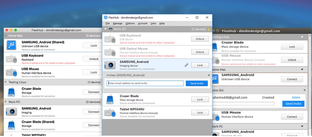Open the File menu

click(108, 23)
